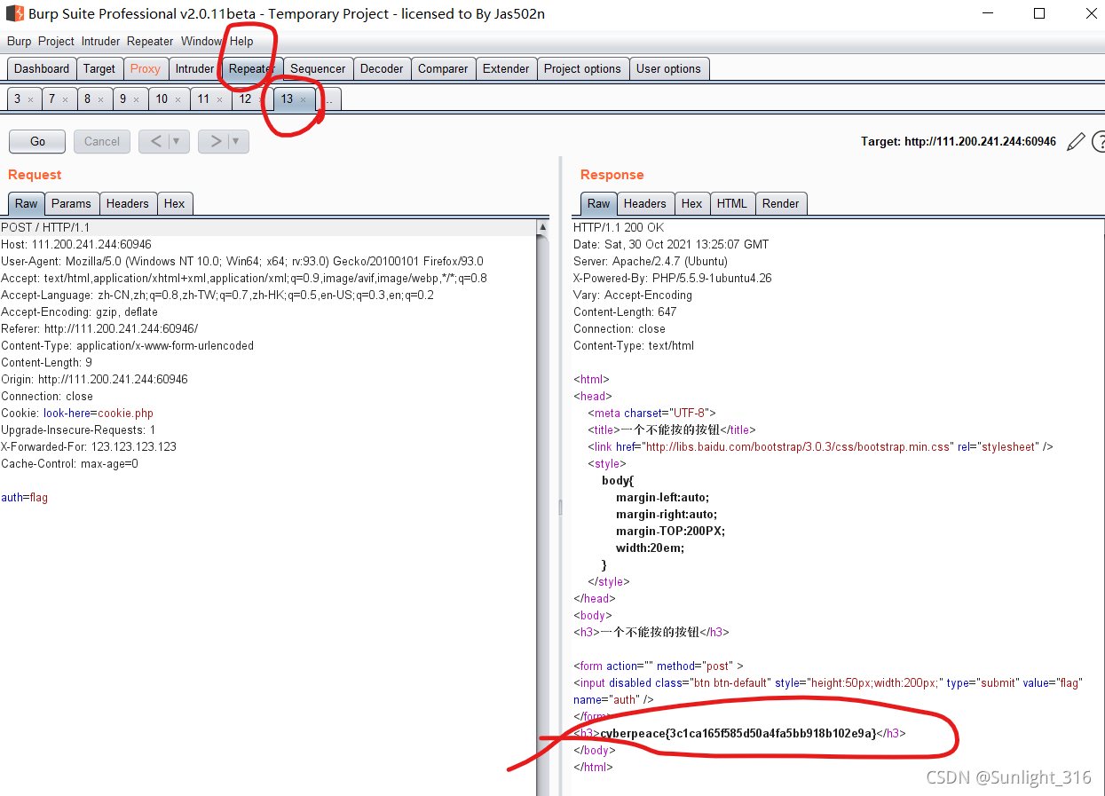The width and height of the screenshot is (1105, 796).
Task: Go forward to next request with > arrow
Action: click(x=215, y=141)
